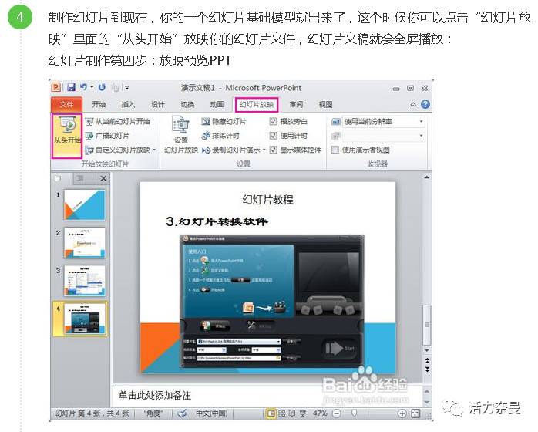The height and width of the screenshot is (432, 538).
Task: Click the blue Help question mark icon
Action: point(425,104)
